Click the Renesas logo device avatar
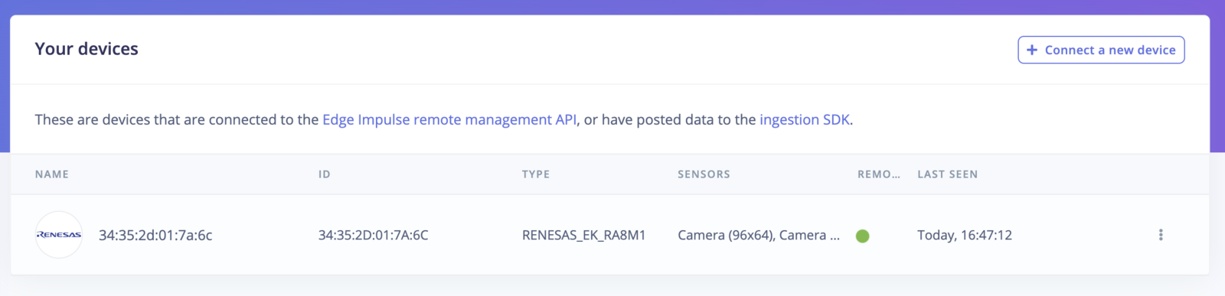This screenshot has width=1225, height=296. [59, 235]
